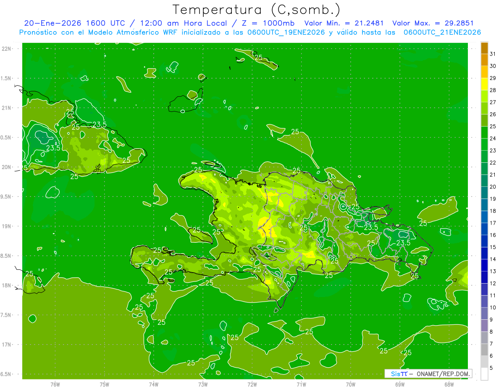Viewport: 504px width, 390px height.
Task: Click the title "Temperatura (C,somb.)"
Action: pyautogui.click(x=256, y=10)
